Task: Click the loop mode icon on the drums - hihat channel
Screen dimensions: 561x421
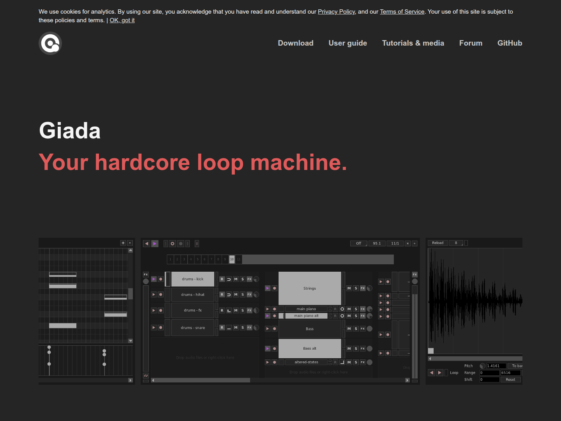Action: pyautogui.click(x=229, y=295)
